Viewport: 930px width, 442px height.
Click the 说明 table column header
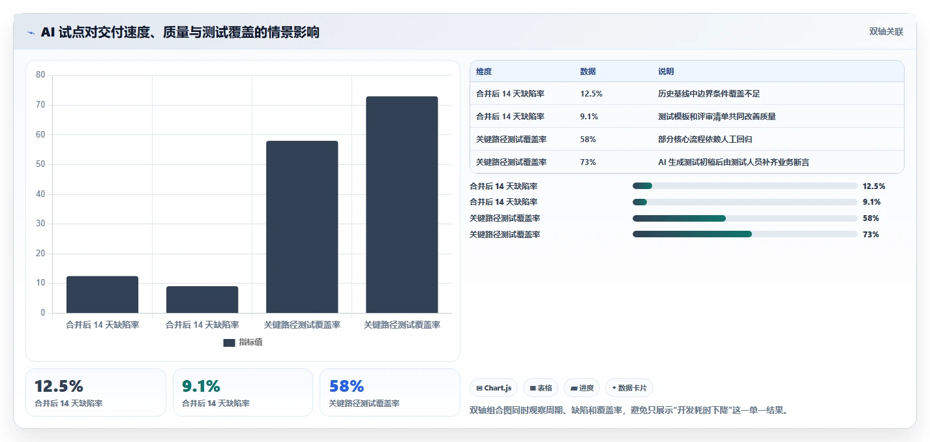point(666,72)
